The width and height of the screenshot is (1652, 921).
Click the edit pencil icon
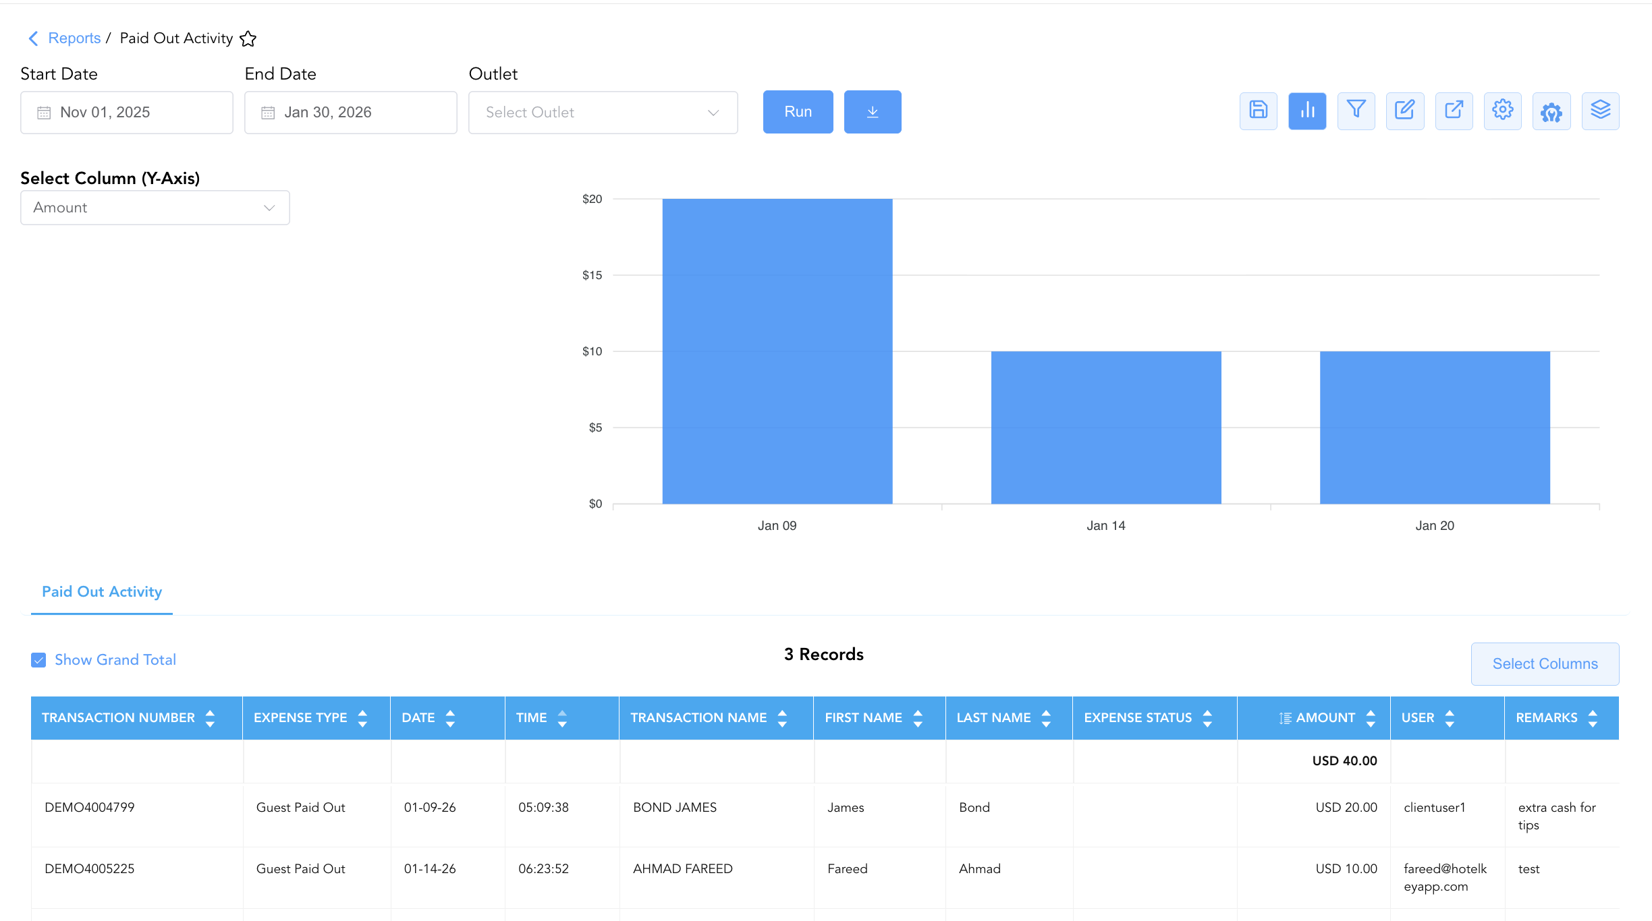coord(1405,111)
